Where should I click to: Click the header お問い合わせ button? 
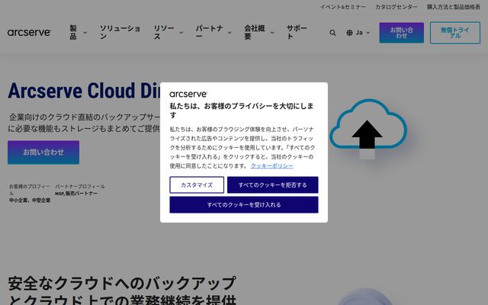(x=402, y=33)
